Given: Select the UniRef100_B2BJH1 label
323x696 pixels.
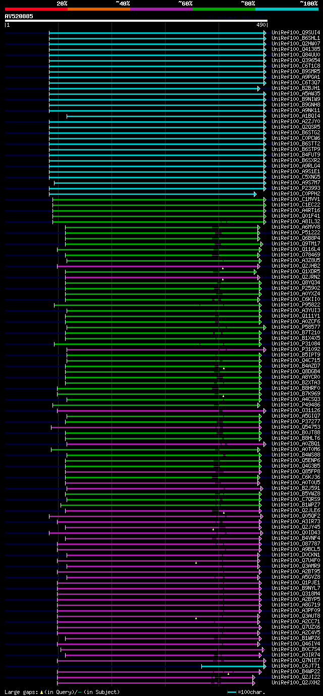Looking at the screenshot, I should pos(296,88).
